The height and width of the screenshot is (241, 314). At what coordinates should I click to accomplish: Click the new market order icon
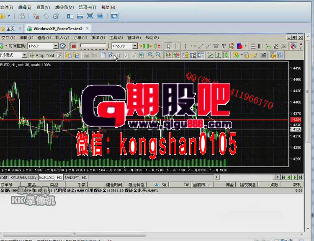[103, 55]
